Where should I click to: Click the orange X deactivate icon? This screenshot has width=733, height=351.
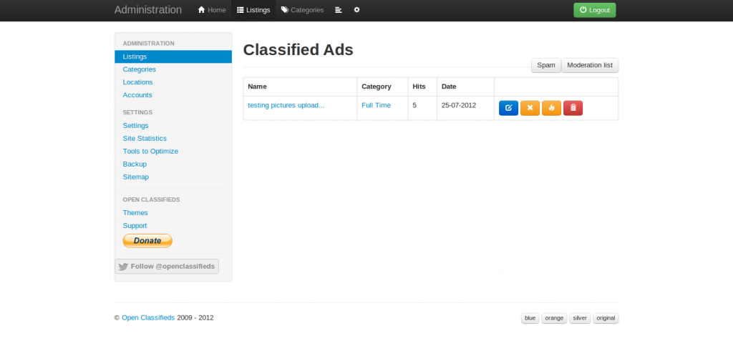(x=530, y=108)
